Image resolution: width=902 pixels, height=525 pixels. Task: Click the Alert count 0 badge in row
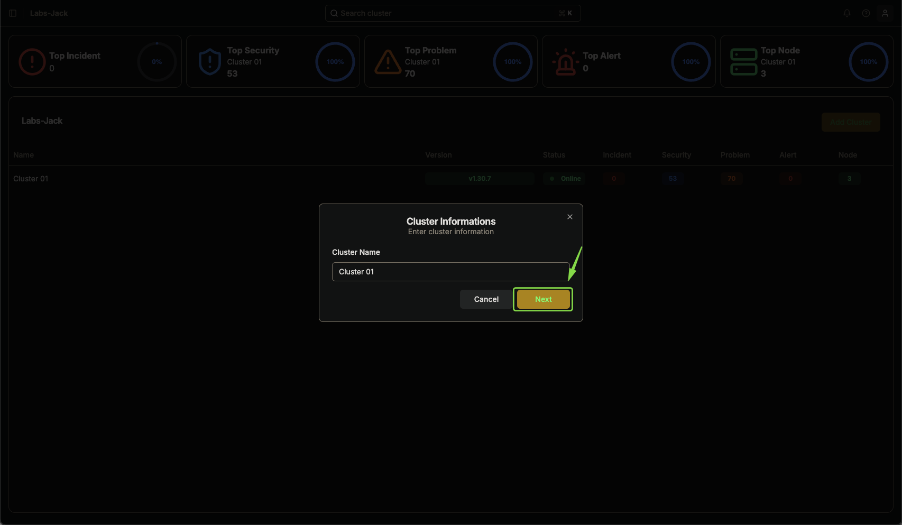tap(790, 179)
